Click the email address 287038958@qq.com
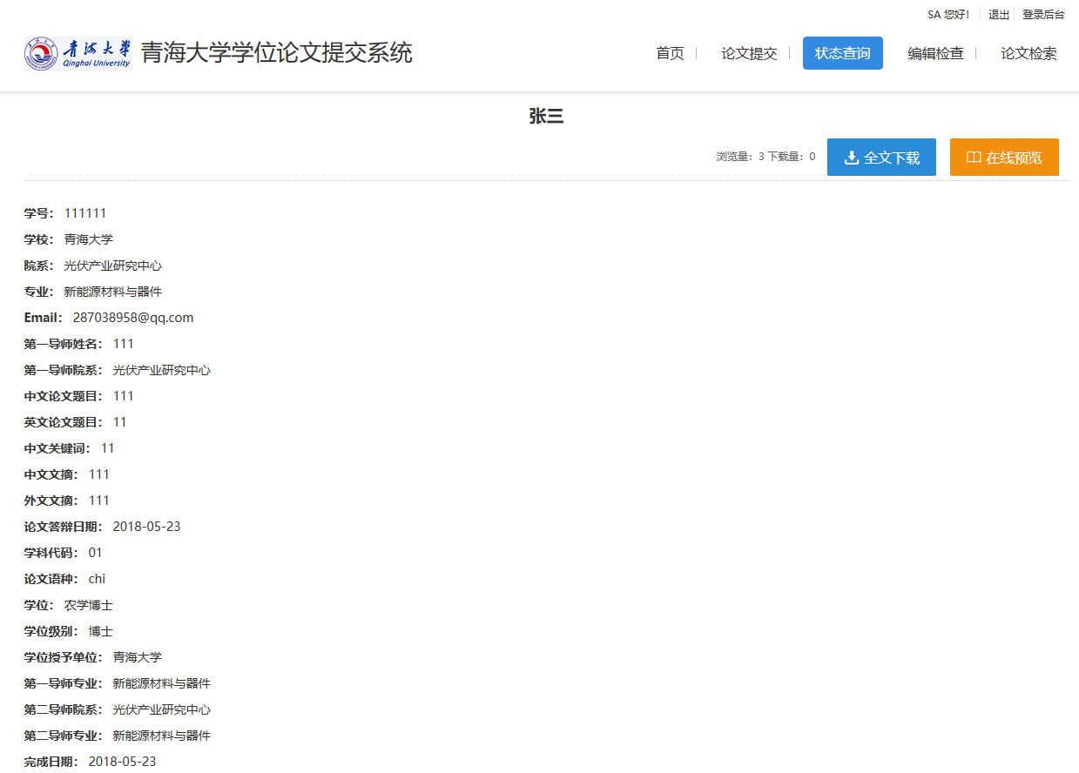This screenshot has width=1079, height=773. [133, 318]
